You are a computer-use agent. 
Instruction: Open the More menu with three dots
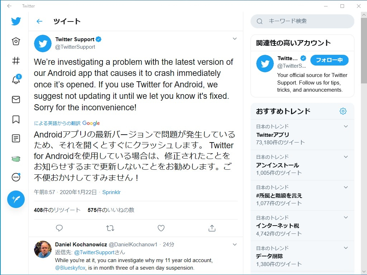pos(16,177)
